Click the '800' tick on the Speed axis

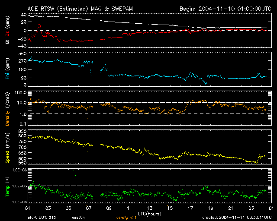(x=23, y=136)
